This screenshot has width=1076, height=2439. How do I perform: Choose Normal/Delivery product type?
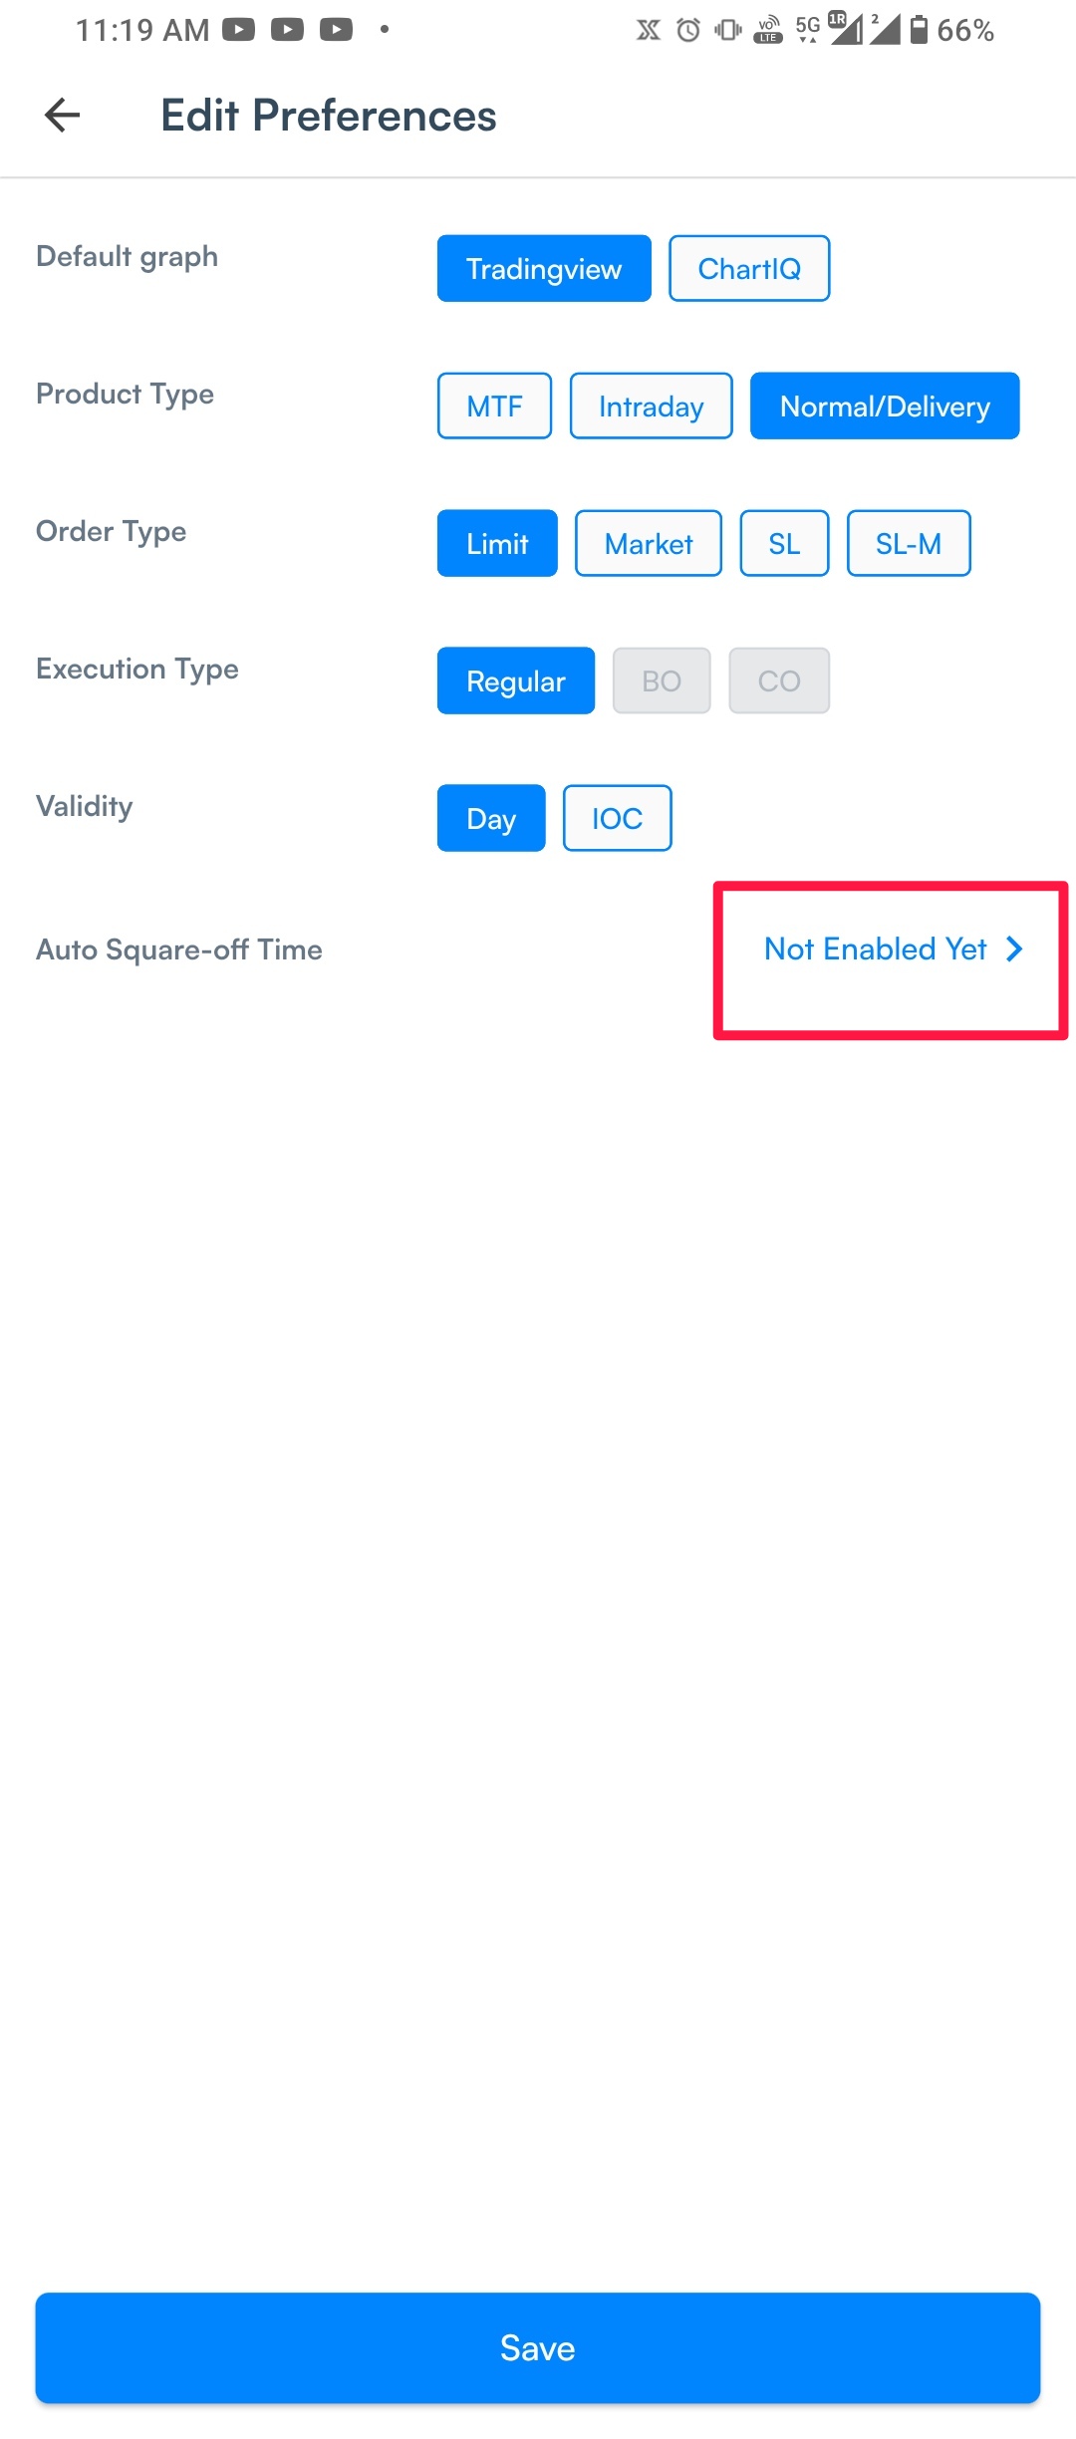tap(885, 406)
